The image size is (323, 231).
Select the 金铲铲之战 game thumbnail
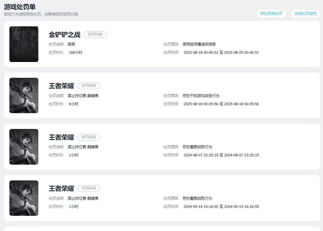click(24, 44)
